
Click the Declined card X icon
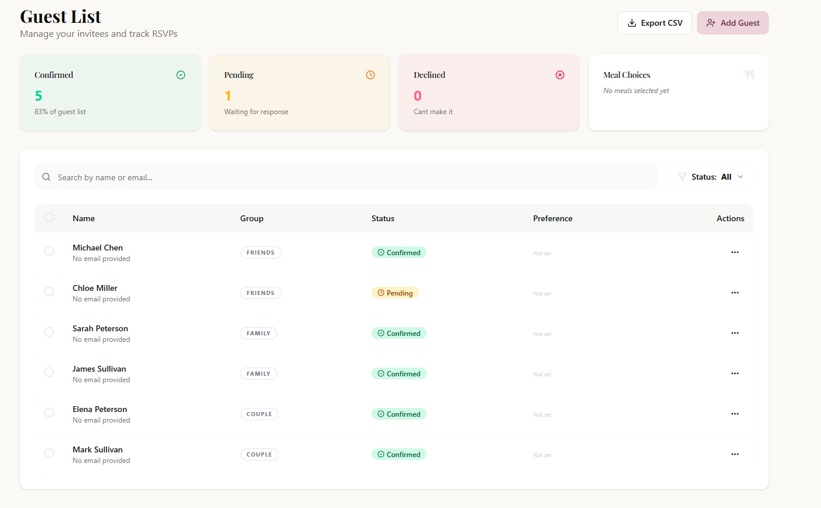click(x=560, y=75)
